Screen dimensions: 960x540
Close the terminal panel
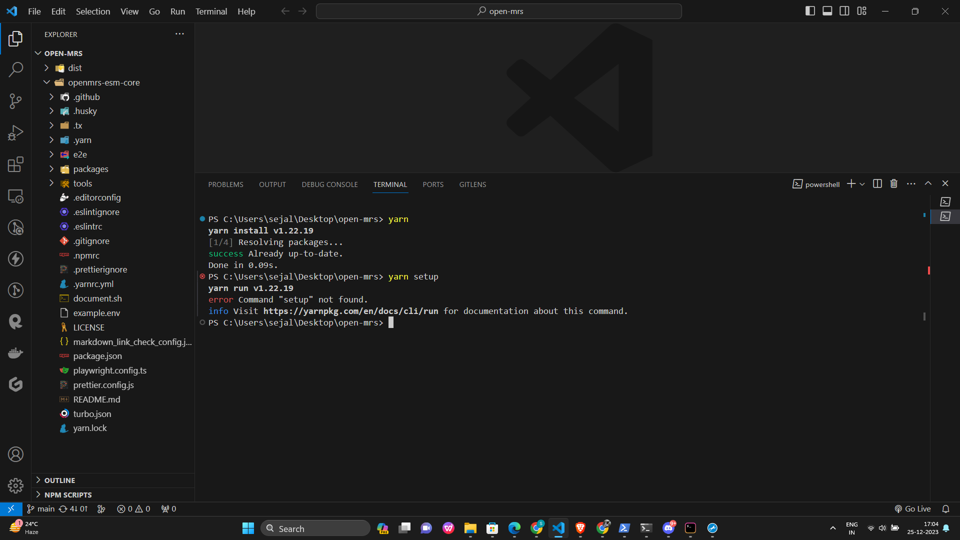(945, 183)
